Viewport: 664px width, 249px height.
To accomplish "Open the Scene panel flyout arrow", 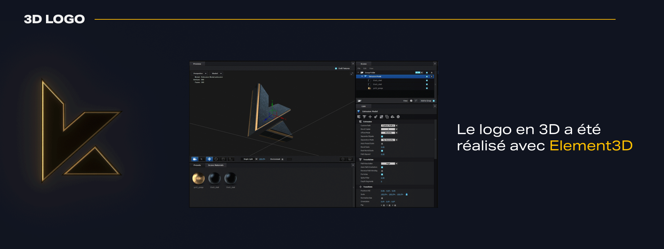I will point(435,64).
